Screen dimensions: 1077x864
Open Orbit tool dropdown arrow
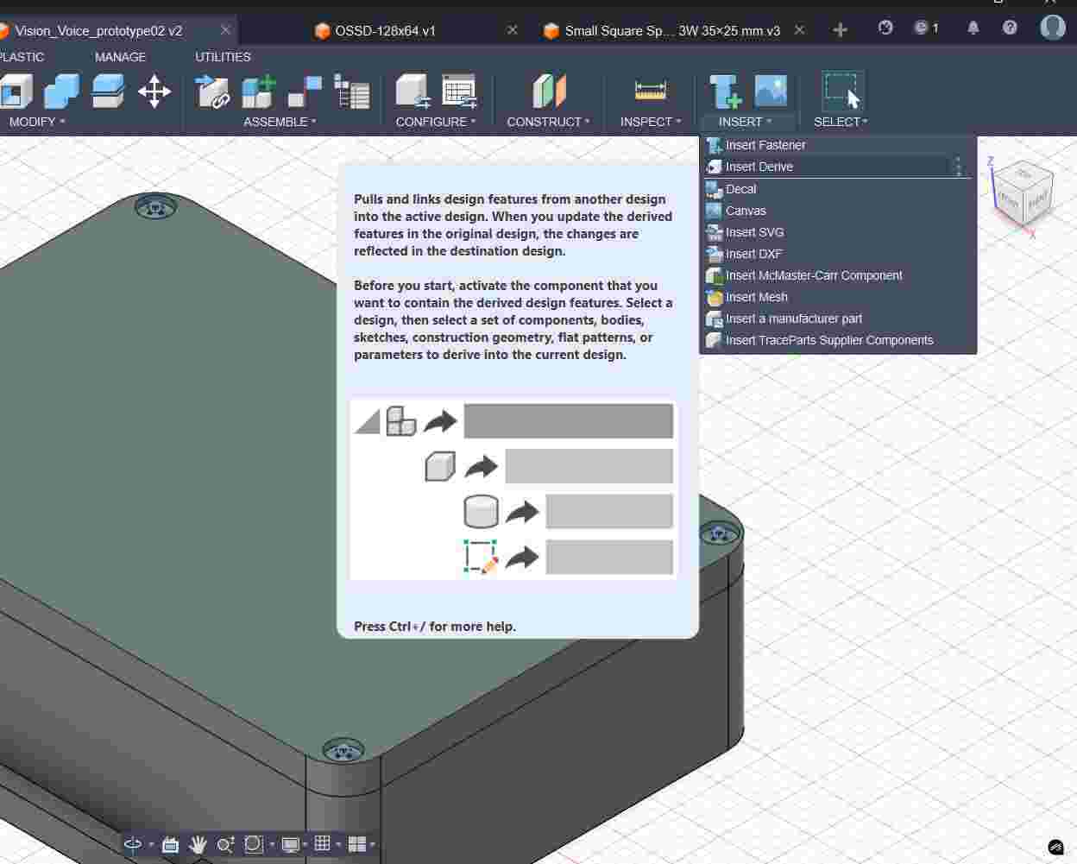(151, 845)
